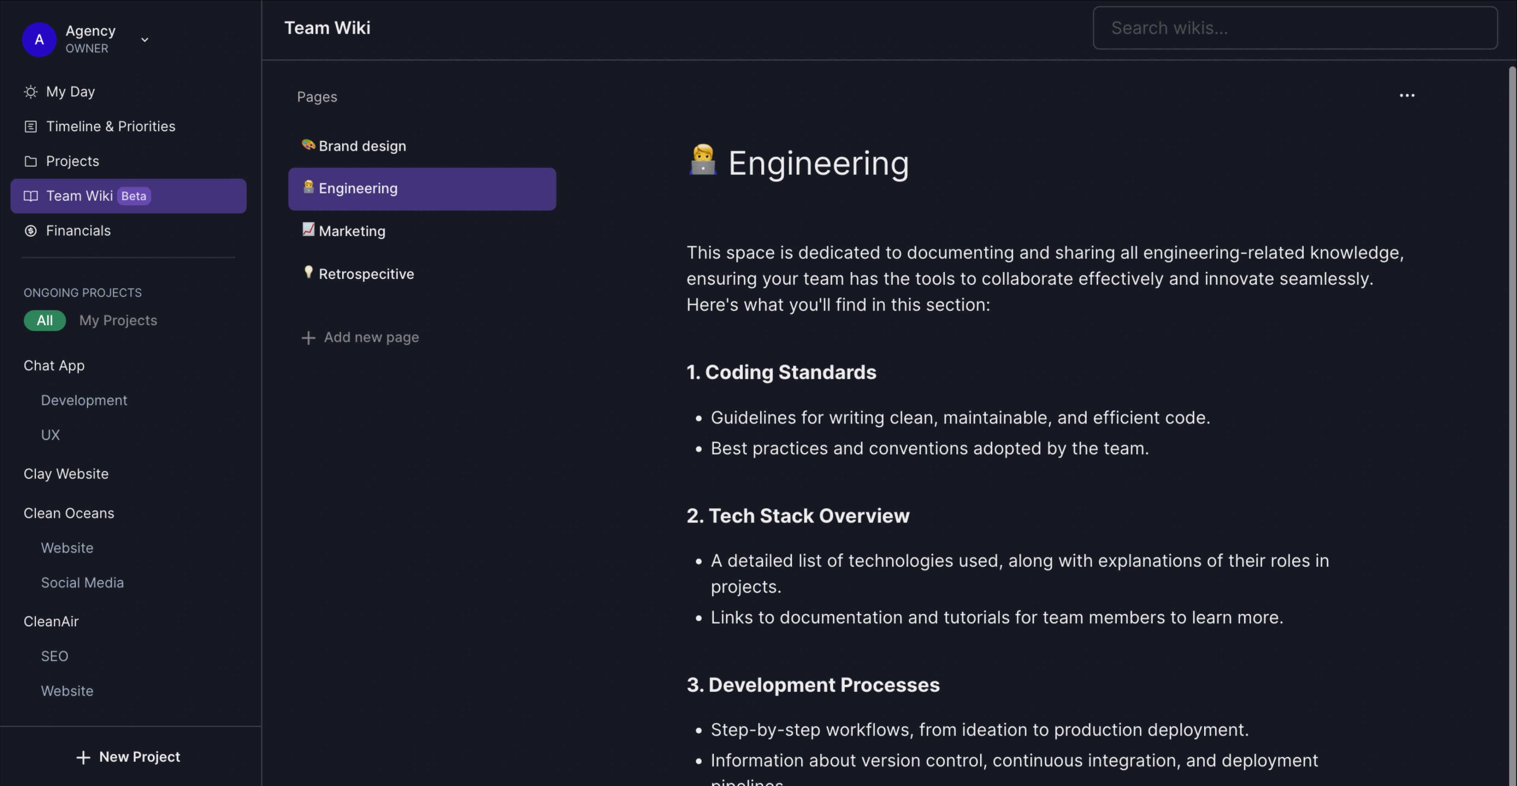This screenshot has height=786, width=1517.
Task: Switch to My Projects filter
Action: coord(118,320)
